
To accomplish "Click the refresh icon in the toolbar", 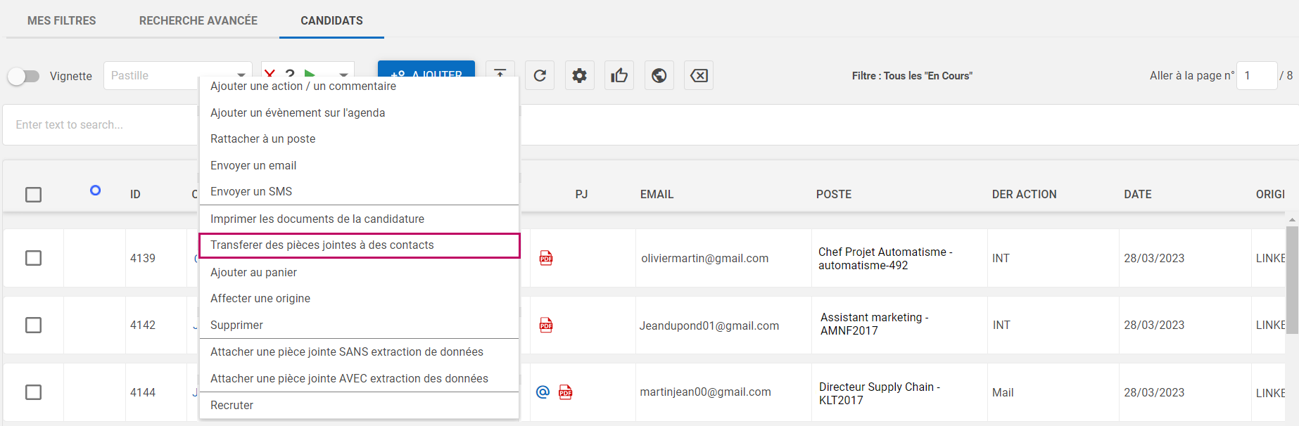I will 540,76.
